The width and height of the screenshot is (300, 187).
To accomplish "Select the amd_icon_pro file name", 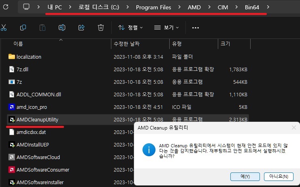I will point(32,107).
